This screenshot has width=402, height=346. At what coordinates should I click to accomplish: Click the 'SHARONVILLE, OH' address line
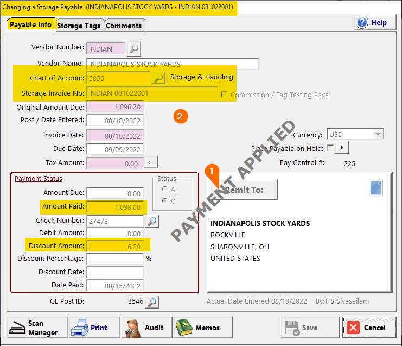point(240,247)
